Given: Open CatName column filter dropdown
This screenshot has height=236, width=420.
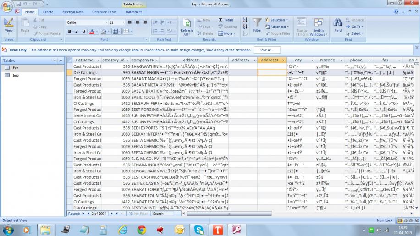Looking at the screenshot, I should (98, 60).
